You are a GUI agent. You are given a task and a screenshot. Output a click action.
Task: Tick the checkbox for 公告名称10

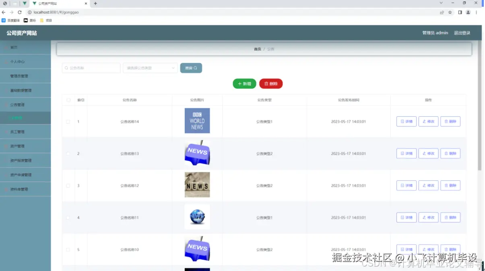(x=68, y=250)
